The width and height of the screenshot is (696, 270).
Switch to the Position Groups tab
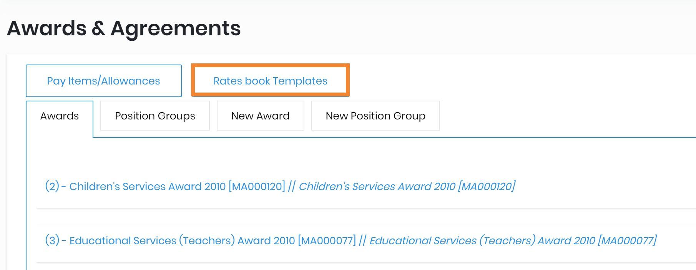(155, 116)
